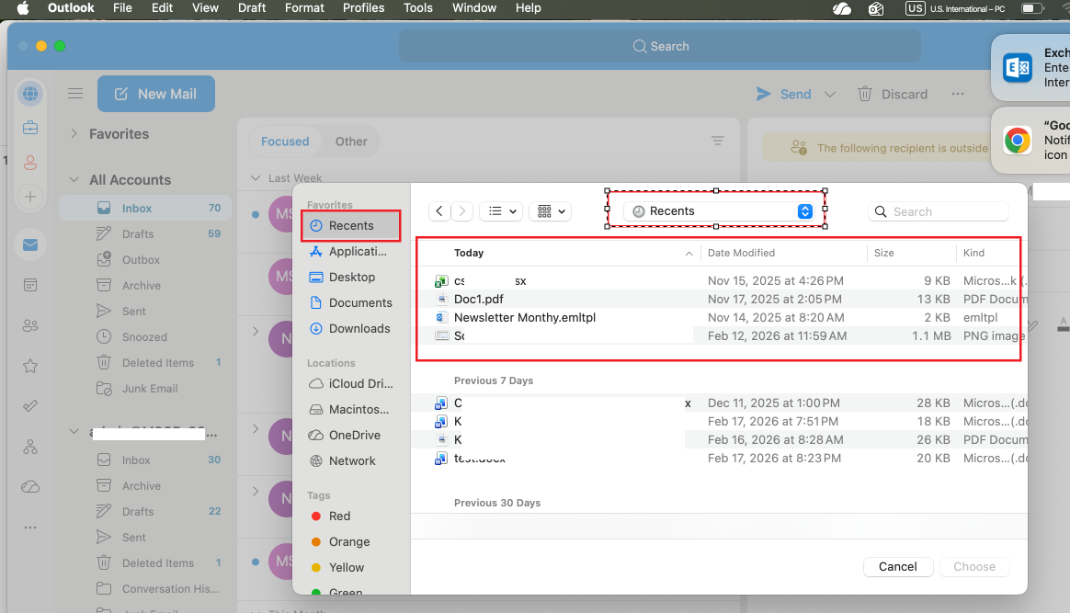Select Newsletter Monthy.emltpl file
The image size is (1070, 613).
point(719,318)
